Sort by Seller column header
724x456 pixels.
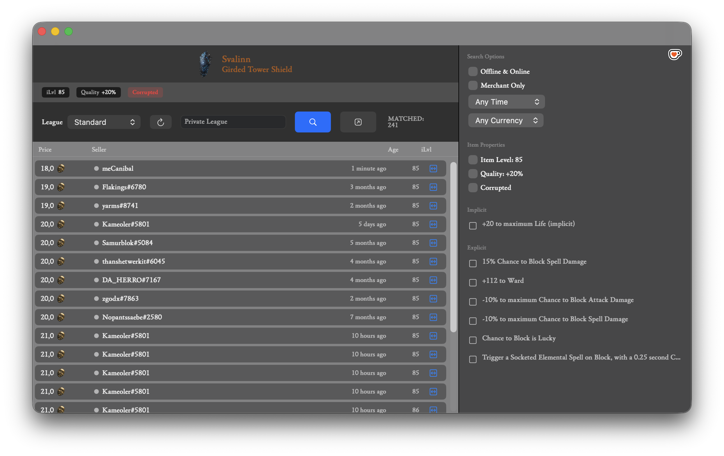99,149
